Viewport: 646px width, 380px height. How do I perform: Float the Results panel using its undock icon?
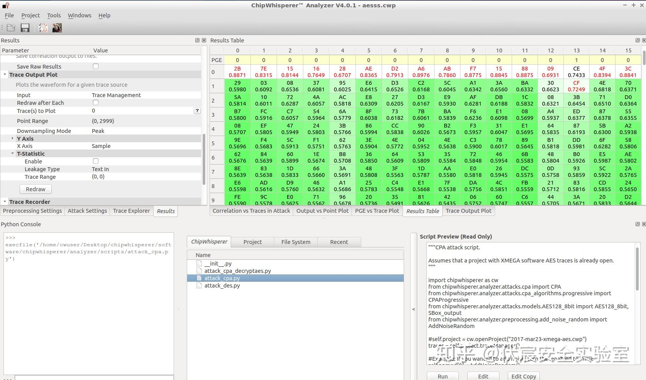pyautogui.click(x=198, y=40)
